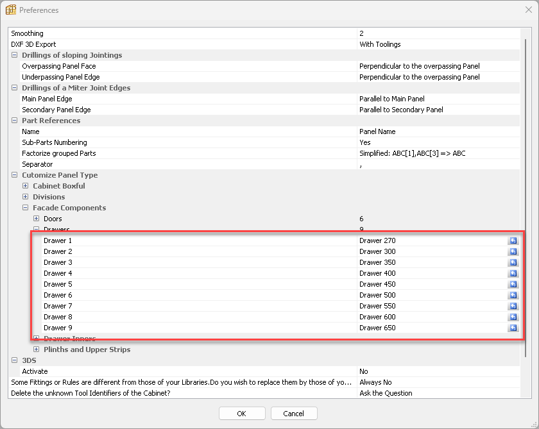Viewport: 539px width, 429px height.
Task: Click the reset icon for Drawer 9
Action: [x=513, y=328]
